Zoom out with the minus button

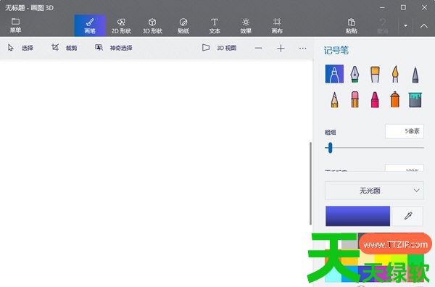tap(259, 49)
